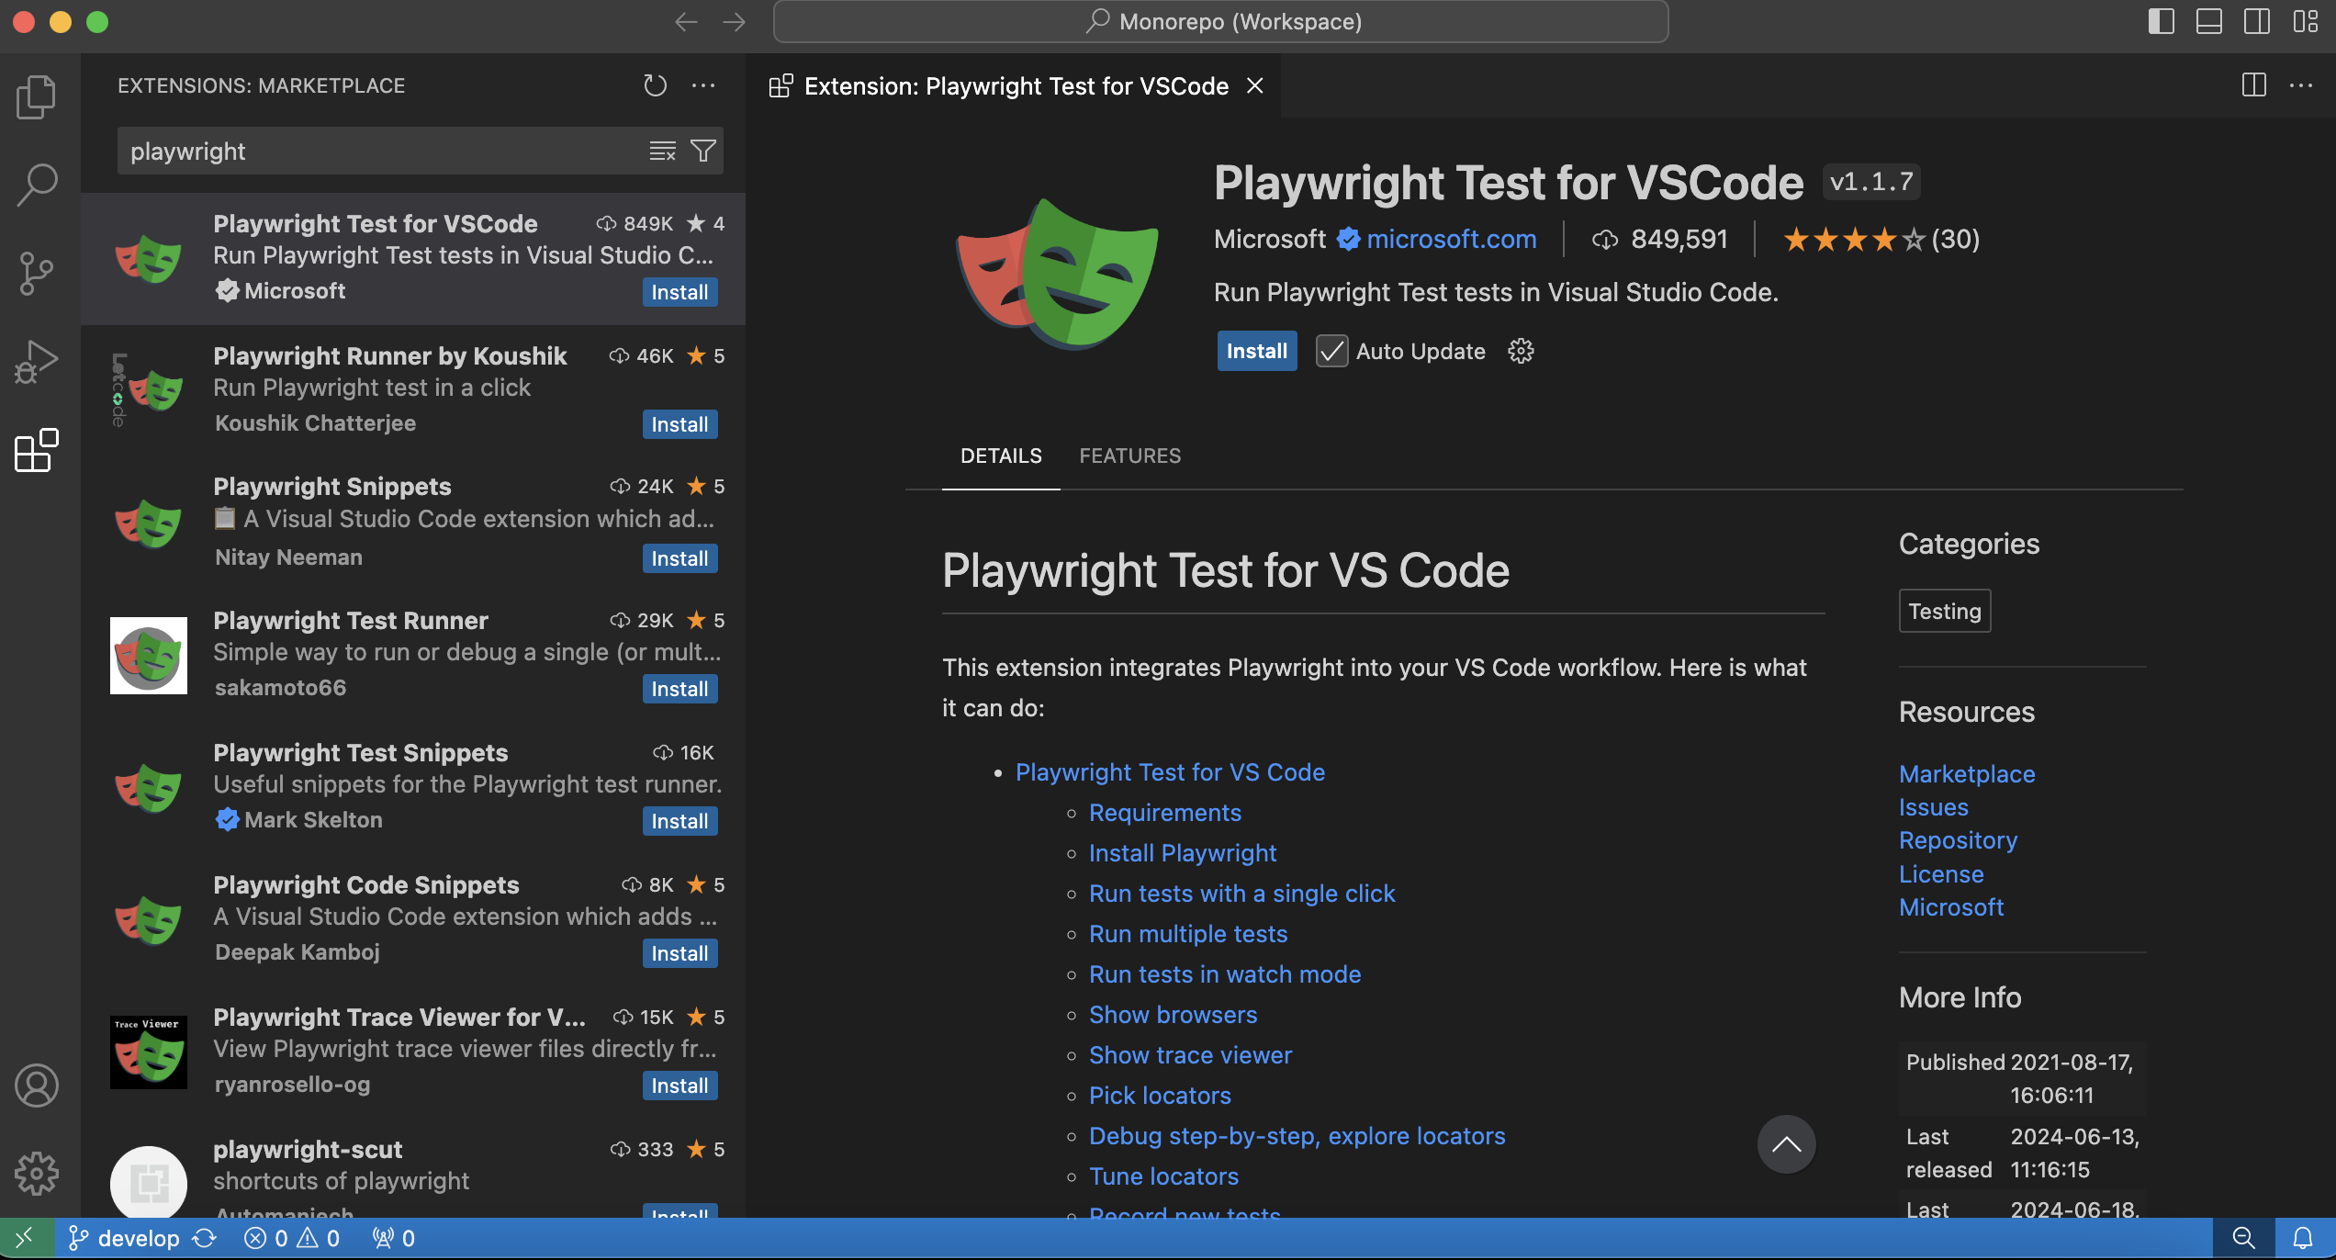Open the Marketplace resource link

pyautogui.click(x=1967, y=774)
